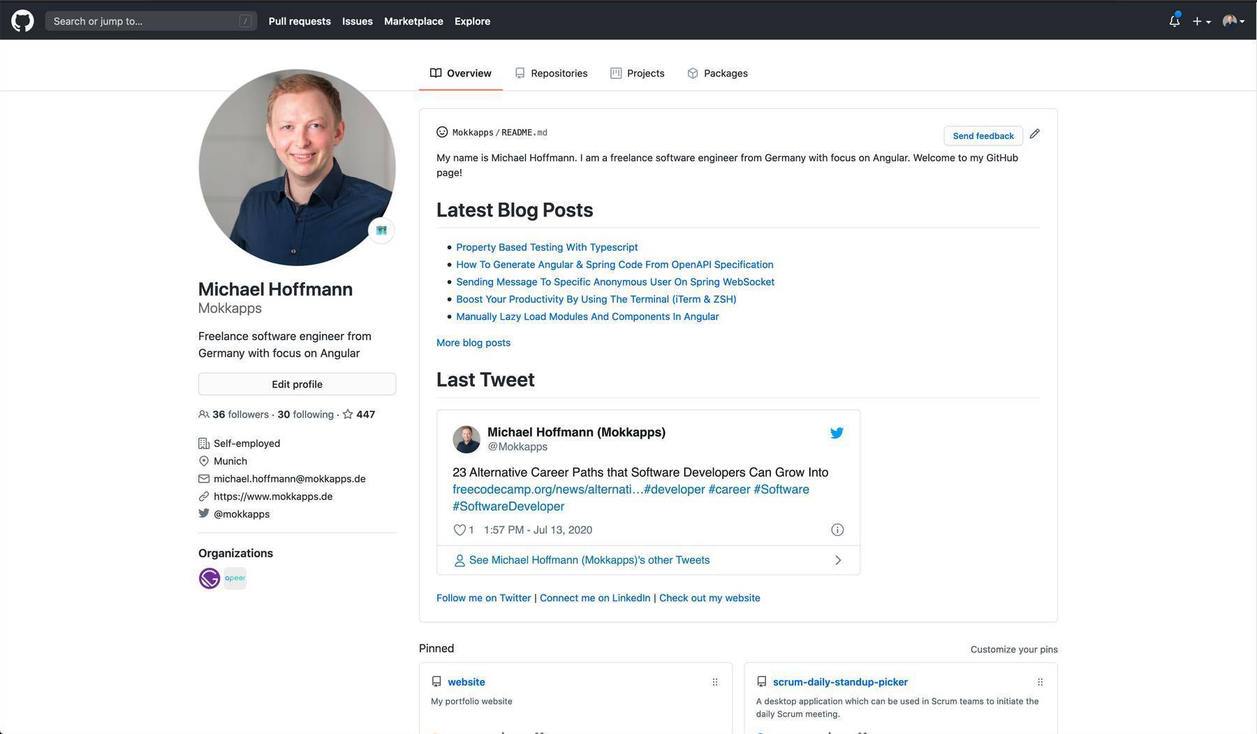Image resolution: width=1257 pixels, height=734 pixels.
Task: Click the tweet timestamp 1:57 PM - Jul 13, 2020
Action: 538,530
